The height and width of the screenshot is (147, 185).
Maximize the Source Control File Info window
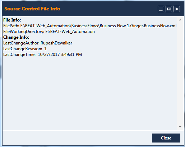169,9
